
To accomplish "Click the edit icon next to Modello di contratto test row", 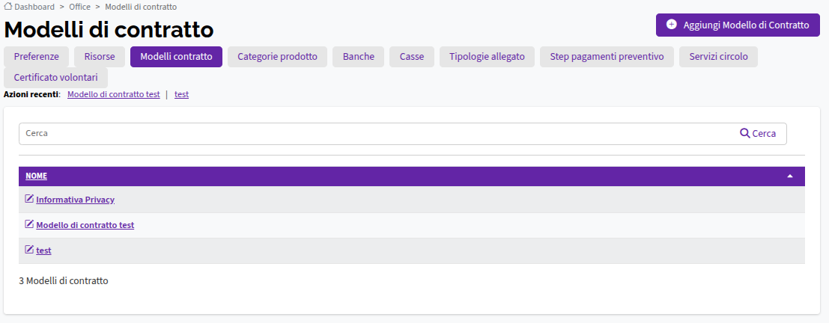I will pyautogui.click(x=30, y=224).
